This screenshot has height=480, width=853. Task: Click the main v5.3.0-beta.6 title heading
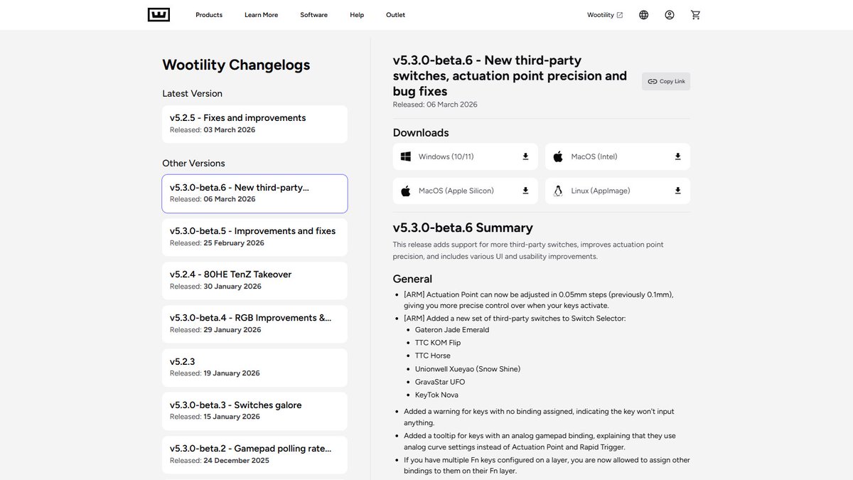click(x=510, y=76)
